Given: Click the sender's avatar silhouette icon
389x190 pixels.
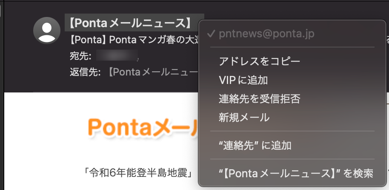Looking at the screenshot, I should [x=46, y=30].
